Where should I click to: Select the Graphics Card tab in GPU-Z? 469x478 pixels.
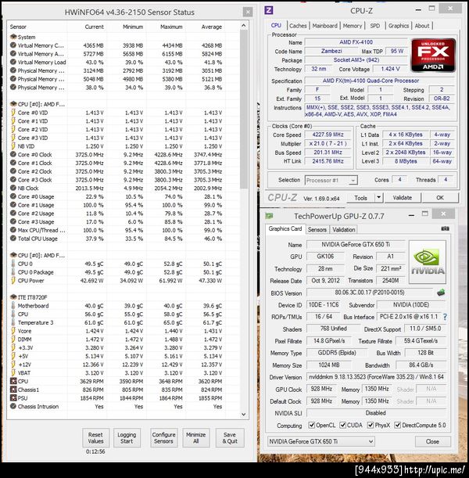click(285, 229)
